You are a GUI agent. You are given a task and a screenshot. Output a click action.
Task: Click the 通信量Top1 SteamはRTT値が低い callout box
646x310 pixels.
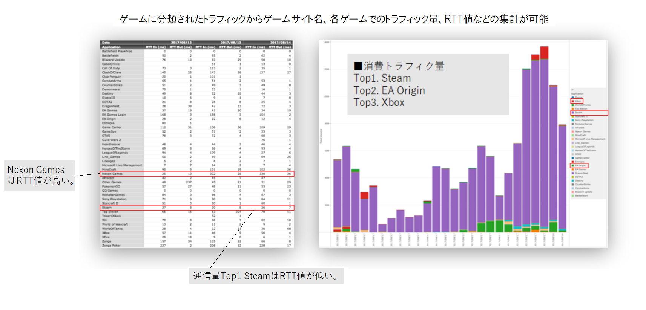click(266, 276)
